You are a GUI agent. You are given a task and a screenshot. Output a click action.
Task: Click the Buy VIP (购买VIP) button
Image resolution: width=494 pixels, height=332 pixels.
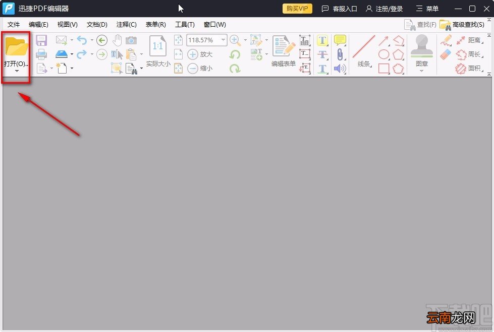297,9
